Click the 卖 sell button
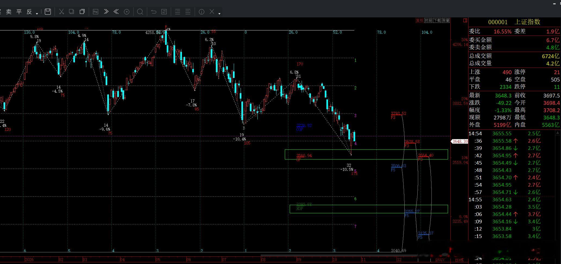 click(x=9, y=12)
